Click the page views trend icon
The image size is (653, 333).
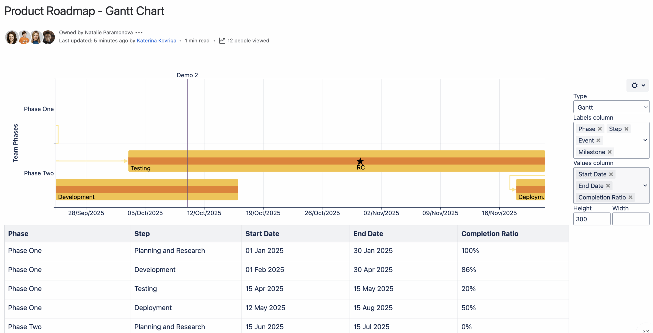point(221,40)
